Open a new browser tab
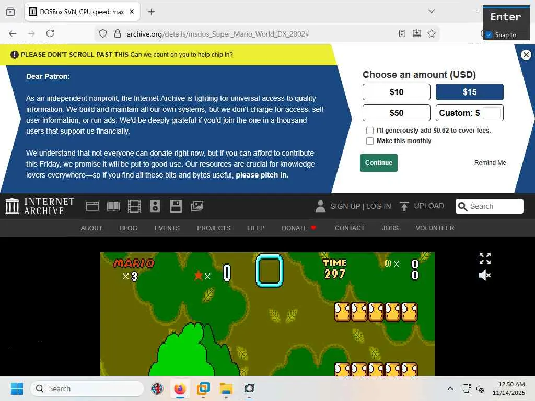535x401 pixels. coord(151,12)
